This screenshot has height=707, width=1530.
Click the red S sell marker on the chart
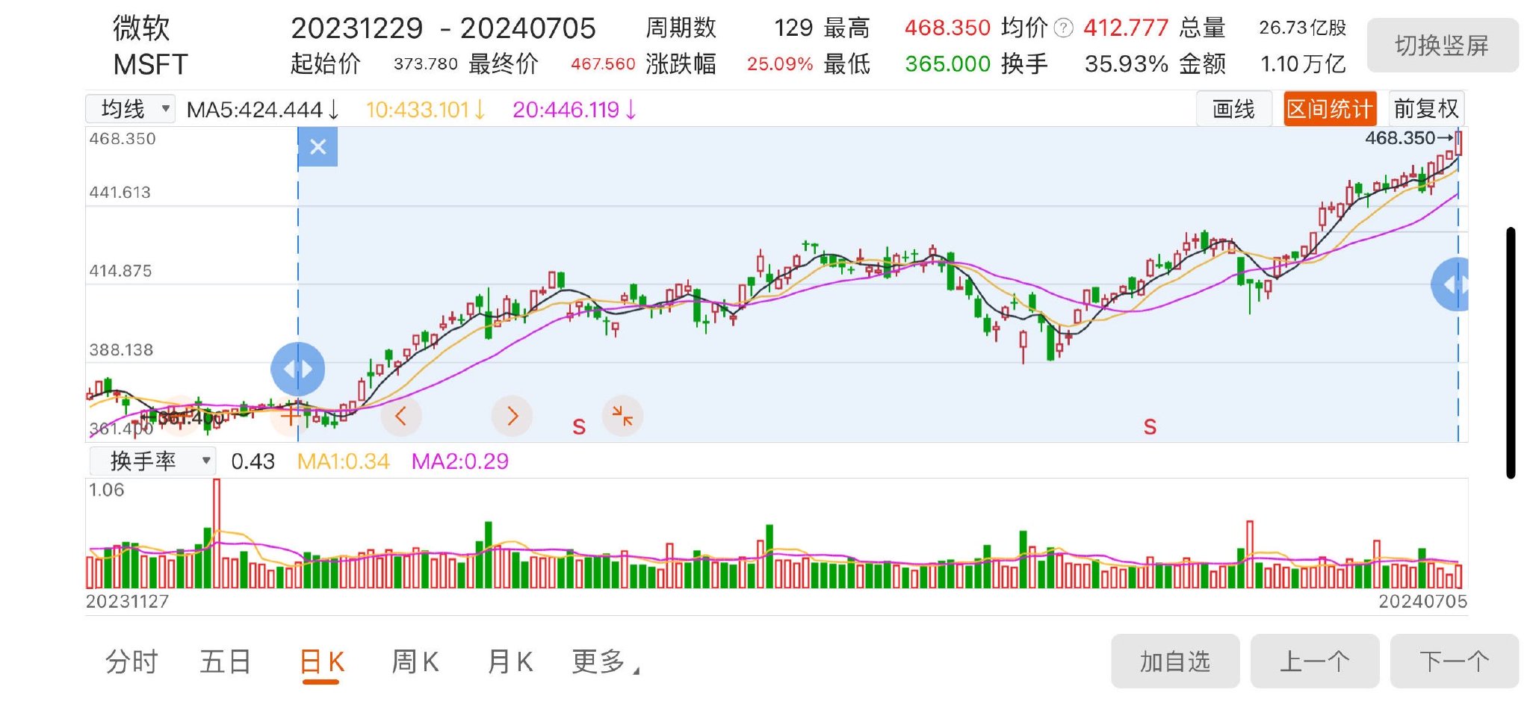coord(579,426)
